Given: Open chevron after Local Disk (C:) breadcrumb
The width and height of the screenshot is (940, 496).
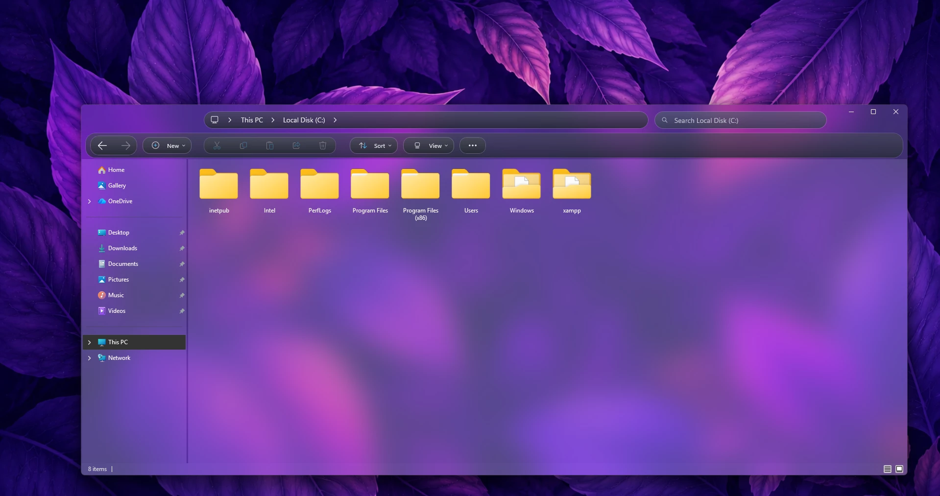Looking at the screenshot, I should click(x=335, y=120).
